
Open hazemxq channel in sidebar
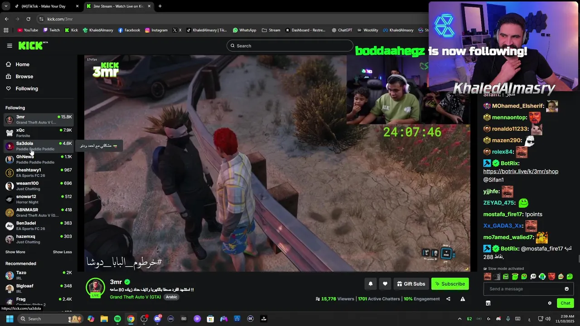(x=39, y=239)
